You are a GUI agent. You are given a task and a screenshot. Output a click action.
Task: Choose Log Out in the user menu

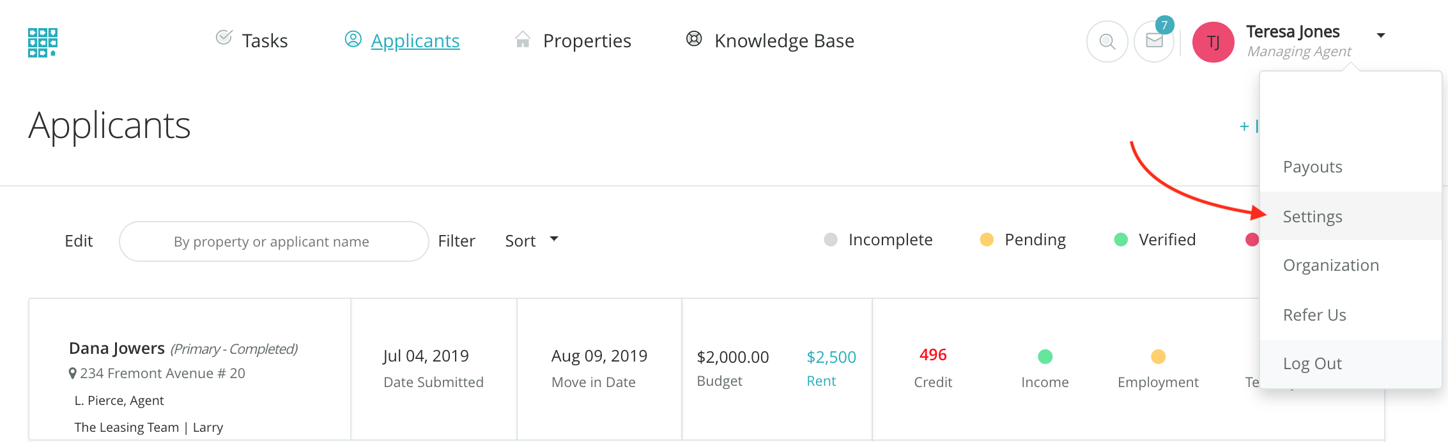point(1313,363)
